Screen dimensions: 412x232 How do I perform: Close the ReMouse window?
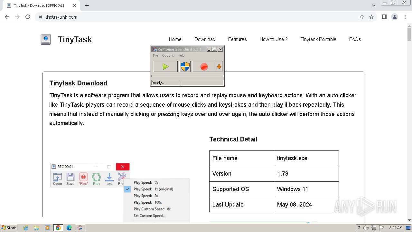coord(220,49)
